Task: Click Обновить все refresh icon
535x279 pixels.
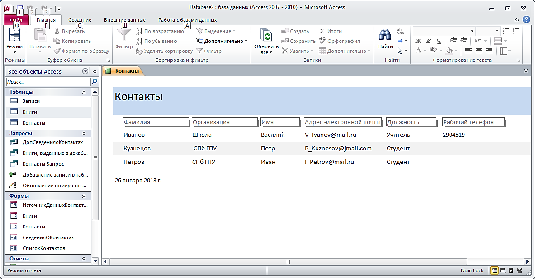Action: pyautogui.click(x=266, y=36)
